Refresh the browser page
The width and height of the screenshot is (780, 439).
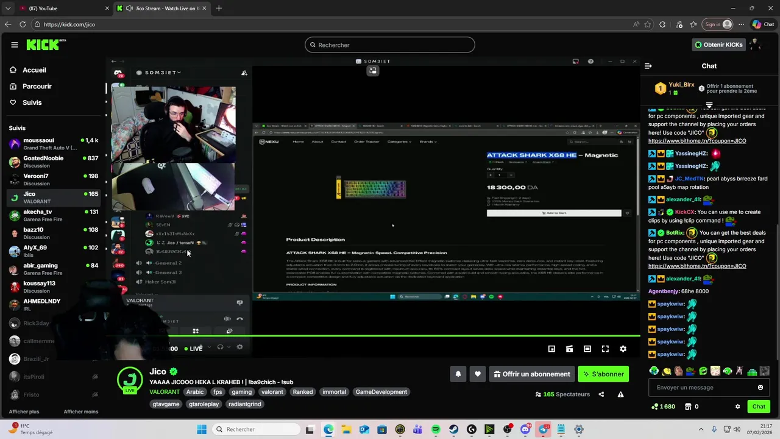(23, 24)
